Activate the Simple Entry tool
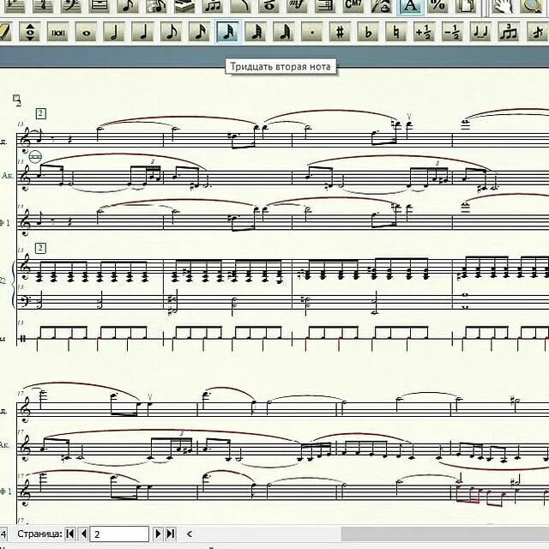The image size is (549, 549). pyautogui.click(x=128, y=6)
